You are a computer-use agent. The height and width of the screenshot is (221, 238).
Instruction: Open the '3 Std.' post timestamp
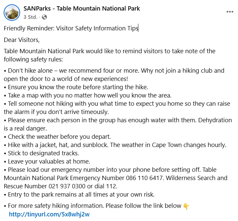(30, 17)
